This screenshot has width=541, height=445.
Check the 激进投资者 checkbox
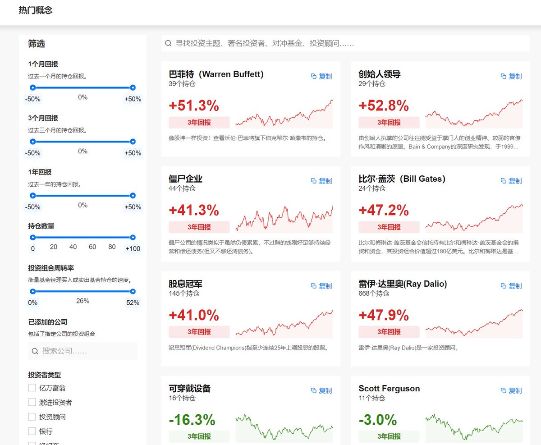pyautogui.click(x=32, y=402)
